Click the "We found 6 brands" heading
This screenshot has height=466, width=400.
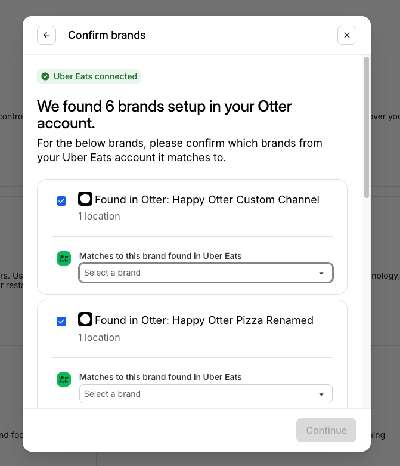[165, 115]
